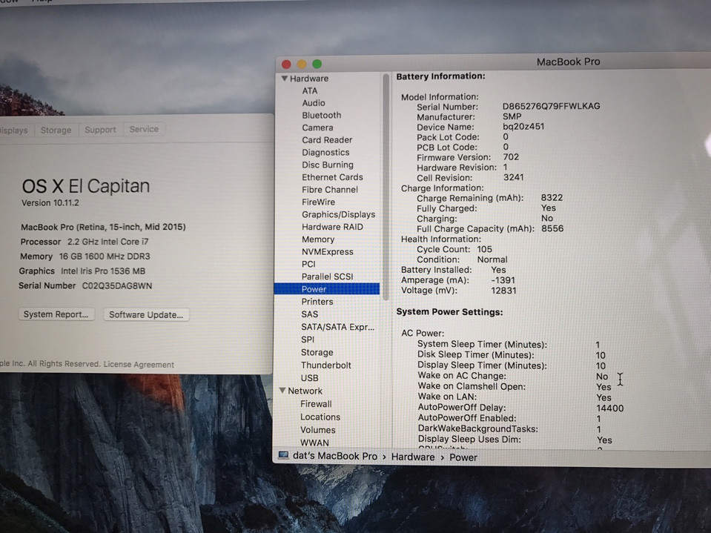Select Camera in the sidebar
Screen dimensions: 711x533
tap(317, 128)
